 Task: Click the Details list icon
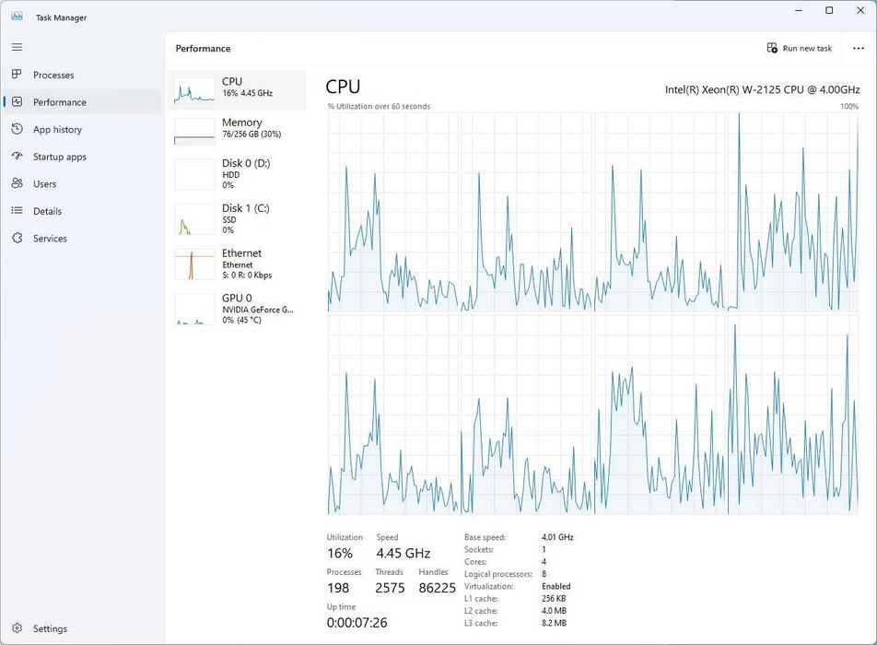[x=18, y=210]
